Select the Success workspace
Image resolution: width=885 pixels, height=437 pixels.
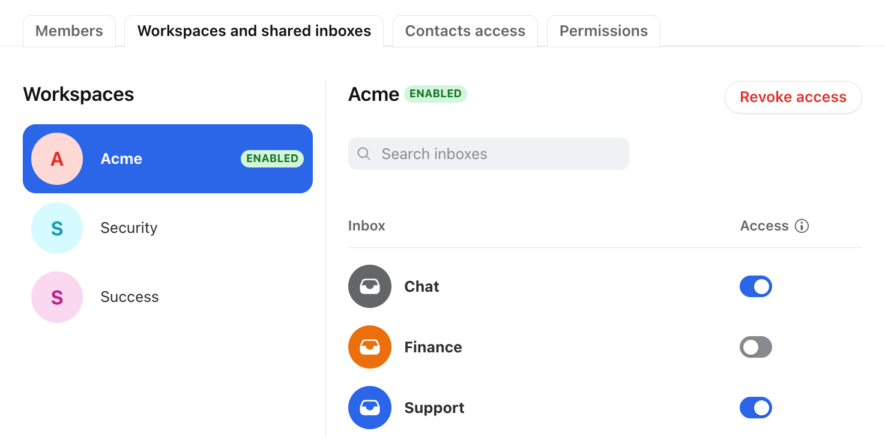[x=168, y=297]
